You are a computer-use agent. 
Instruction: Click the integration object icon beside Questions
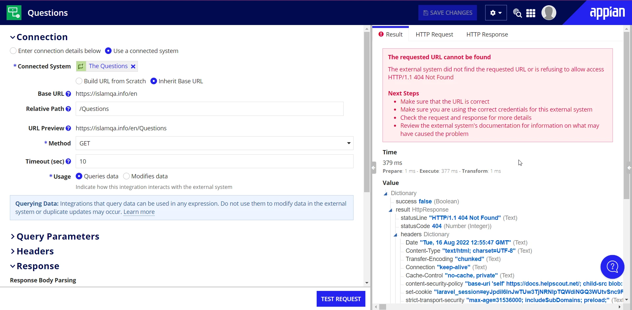click(x=14, y=13)
